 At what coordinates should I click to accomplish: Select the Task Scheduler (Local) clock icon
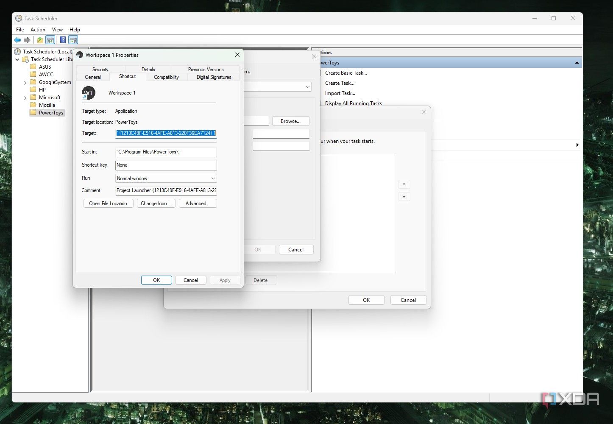coord(17,52)
